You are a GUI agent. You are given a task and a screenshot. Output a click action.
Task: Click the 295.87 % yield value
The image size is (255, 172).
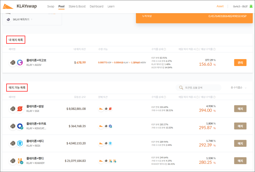pos(207,128)
